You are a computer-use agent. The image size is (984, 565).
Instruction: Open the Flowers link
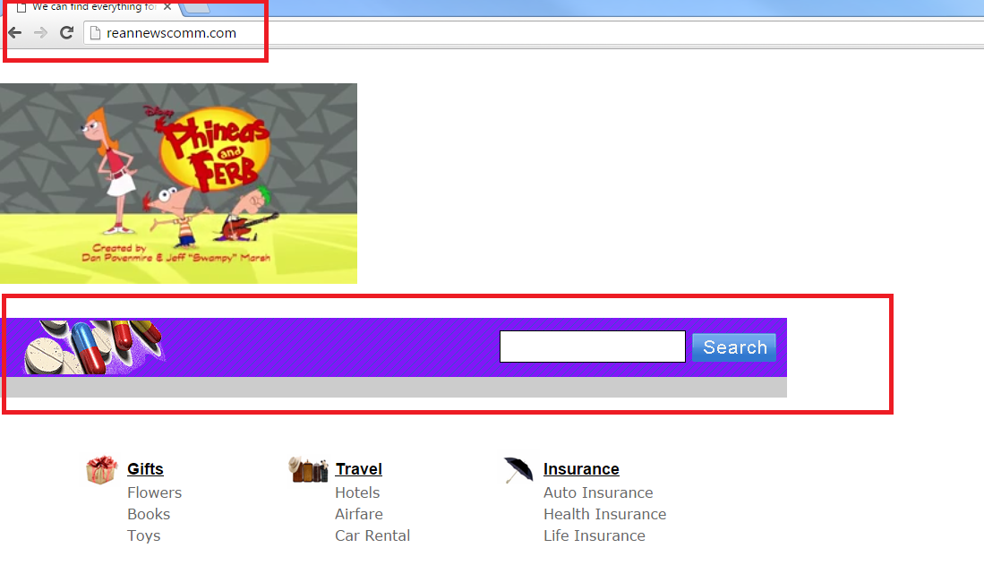point(154,492)
